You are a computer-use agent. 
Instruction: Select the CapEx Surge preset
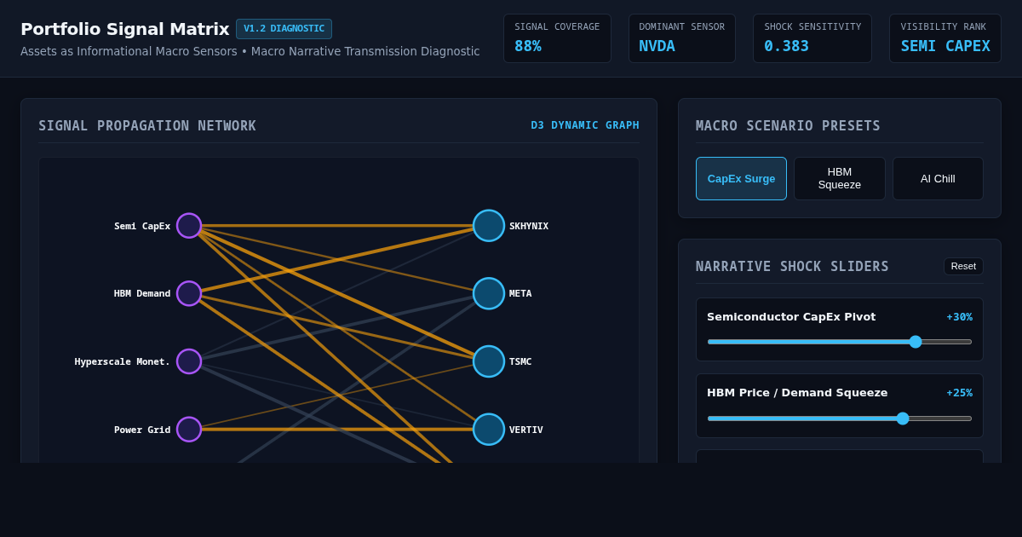(741, 178)
